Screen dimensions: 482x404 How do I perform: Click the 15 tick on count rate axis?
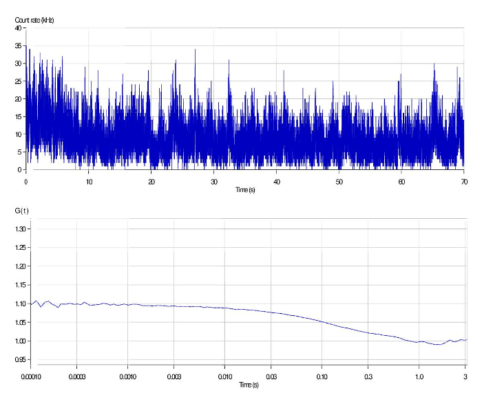[18, 117]
